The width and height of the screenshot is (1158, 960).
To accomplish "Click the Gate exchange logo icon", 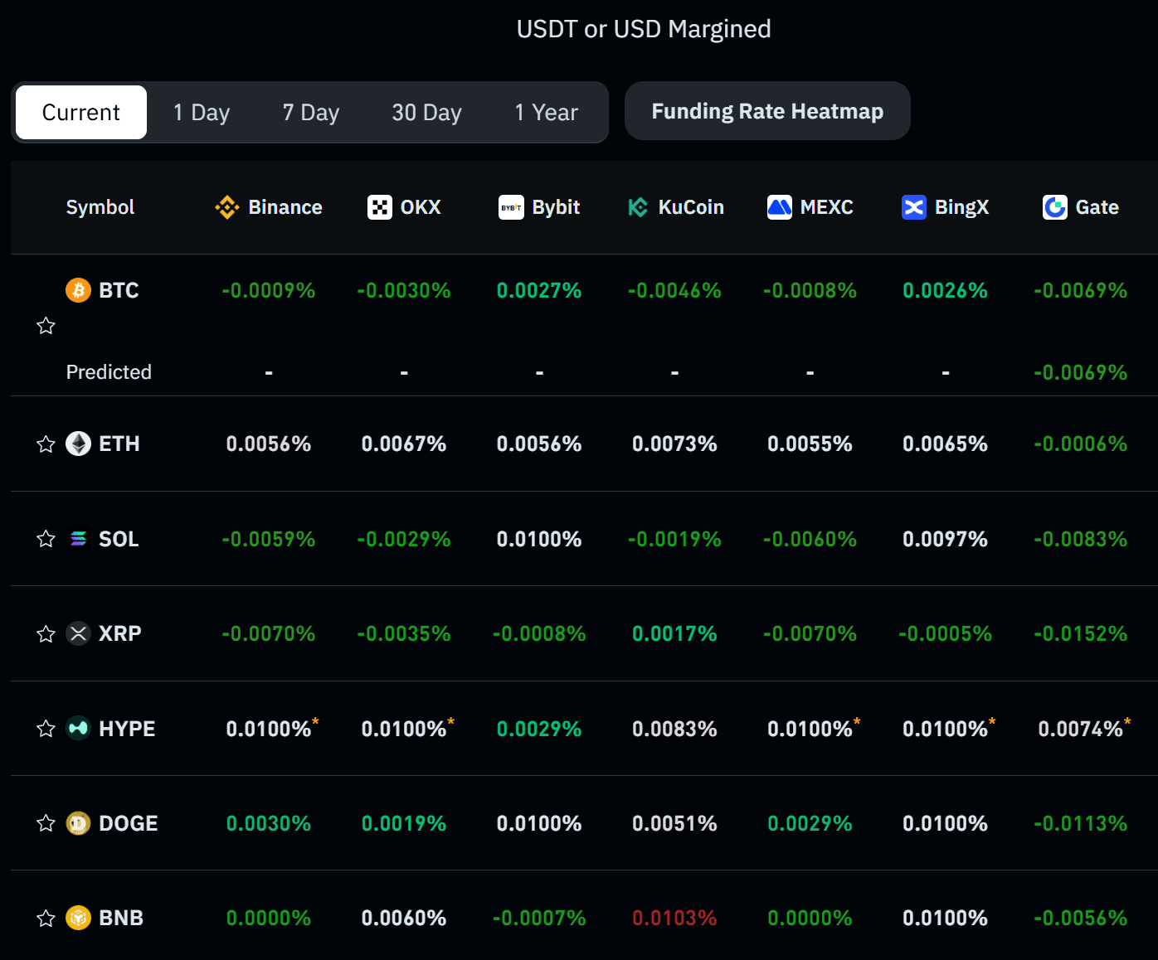I will (x=1054, y=207).
